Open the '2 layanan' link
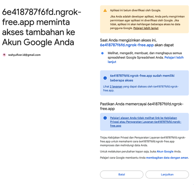 point(116,87)
